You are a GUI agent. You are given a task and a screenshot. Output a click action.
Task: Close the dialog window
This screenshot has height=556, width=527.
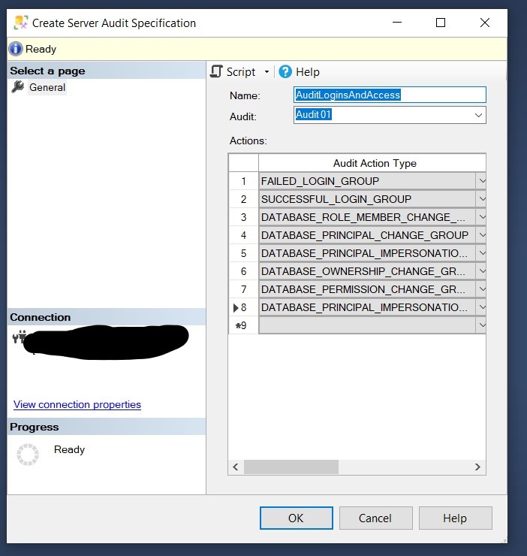[485, 23]
